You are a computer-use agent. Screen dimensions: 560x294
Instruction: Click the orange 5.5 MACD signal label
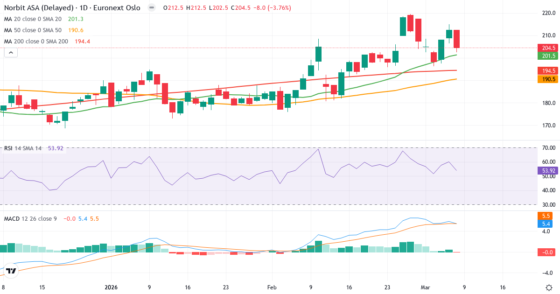coord(546,216)
